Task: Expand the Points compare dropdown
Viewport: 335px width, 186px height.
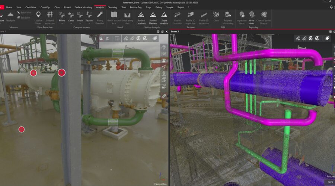Action: coord(62,23)
